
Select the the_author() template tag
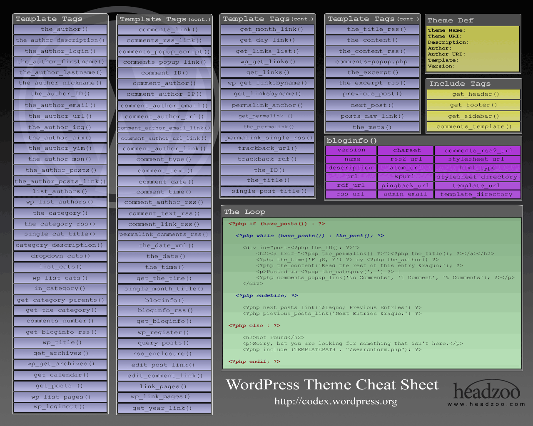(x=60, y=29)
